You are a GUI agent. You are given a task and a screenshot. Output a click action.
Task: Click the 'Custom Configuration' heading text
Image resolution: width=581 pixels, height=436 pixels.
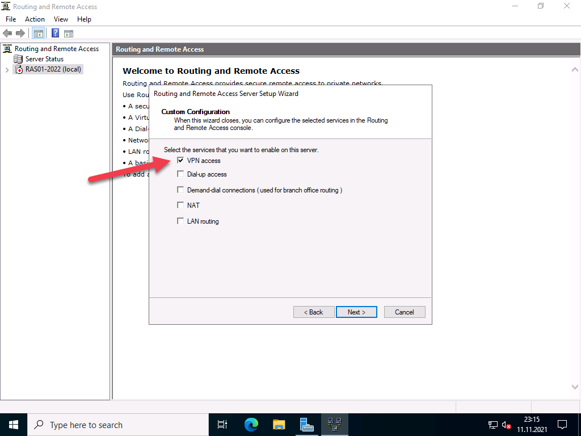(196, 112)
